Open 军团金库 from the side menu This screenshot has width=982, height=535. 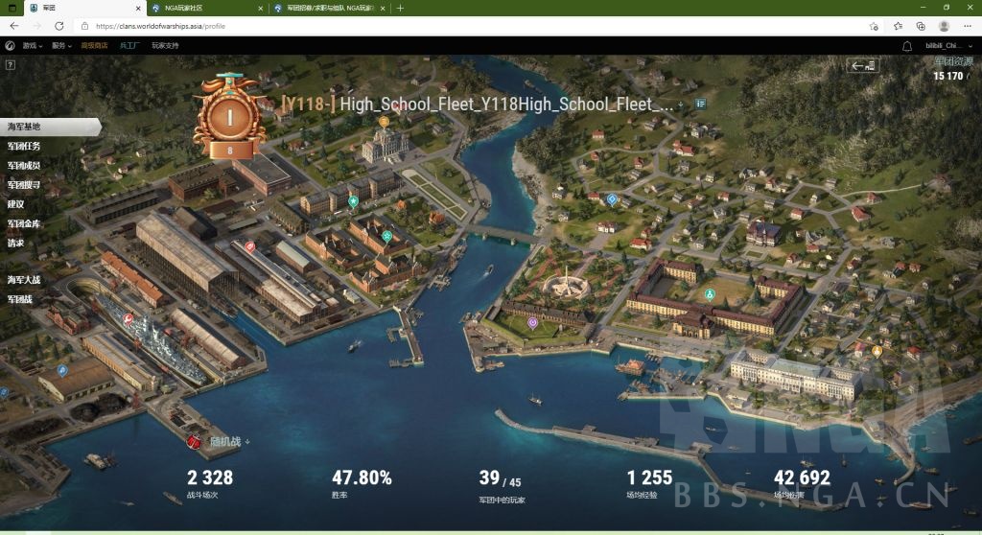click(x=24, y=223)
